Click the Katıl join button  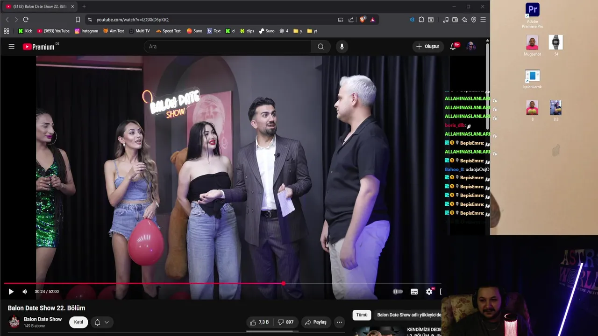pyautogui.click(x=78, y=322)
